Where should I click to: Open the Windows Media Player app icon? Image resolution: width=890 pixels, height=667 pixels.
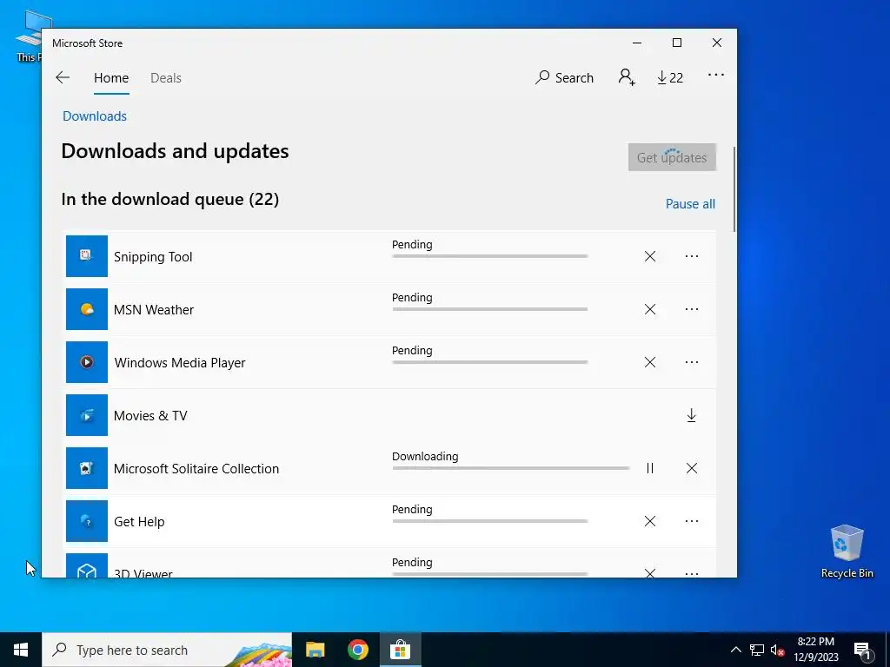[87, 362]
